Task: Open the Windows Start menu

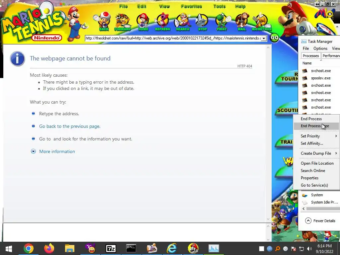Action: [9, 248]
